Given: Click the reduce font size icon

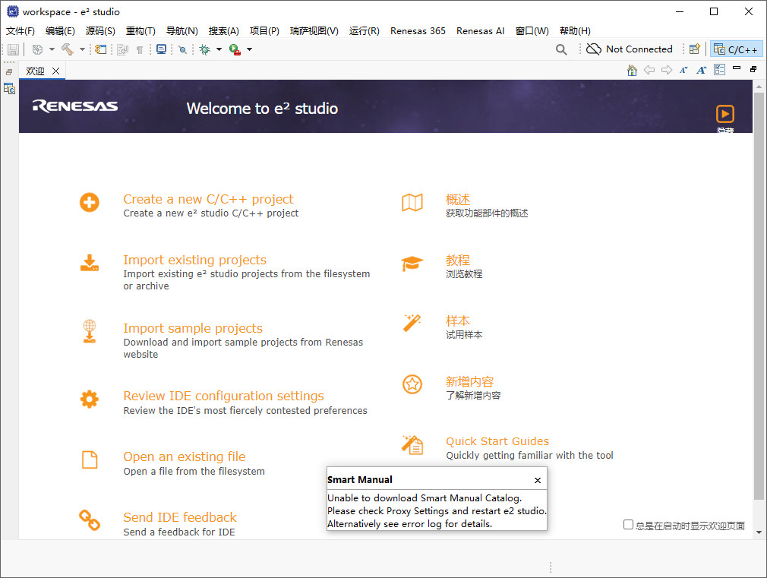Looking at the screenshot, I should coord(683,70).
